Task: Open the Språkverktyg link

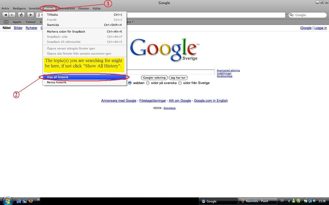Action: [x=224, y=76]
